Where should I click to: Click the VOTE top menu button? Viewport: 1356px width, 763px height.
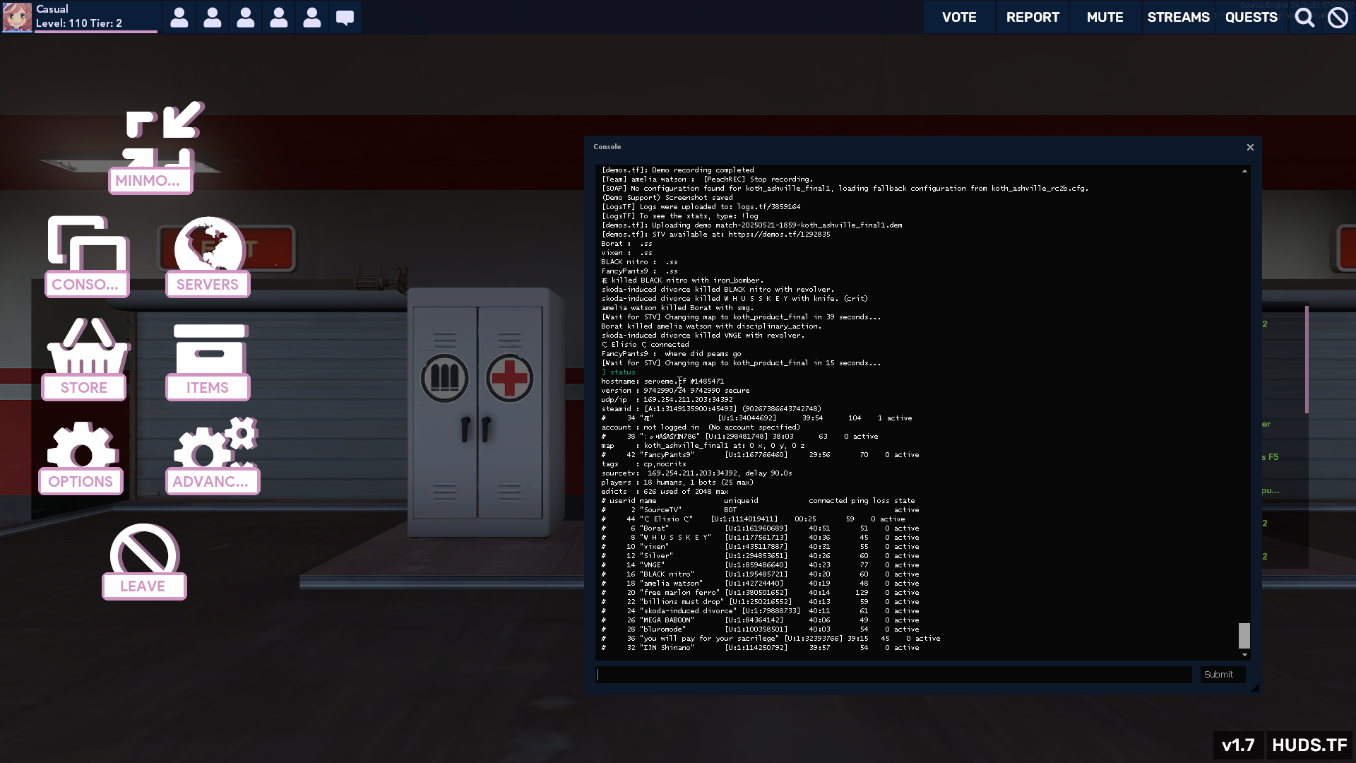click(x=958, y=17)
